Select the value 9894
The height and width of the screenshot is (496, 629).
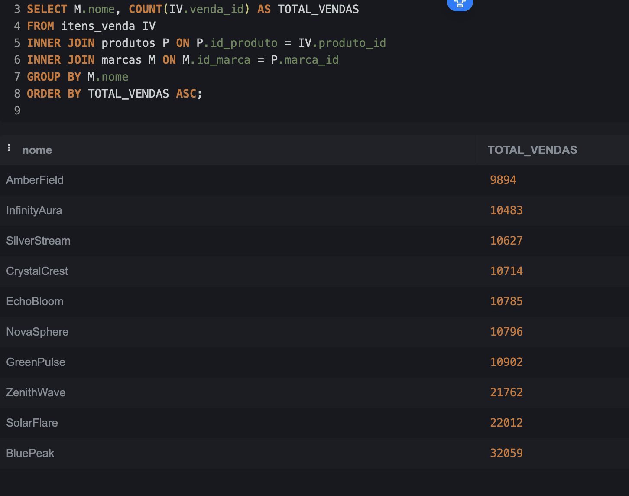coord(503,180)
